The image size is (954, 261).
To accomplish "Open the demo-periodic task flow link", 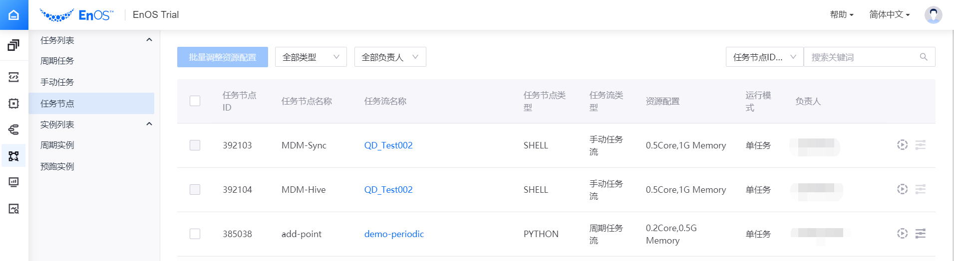I will (394, 234).
